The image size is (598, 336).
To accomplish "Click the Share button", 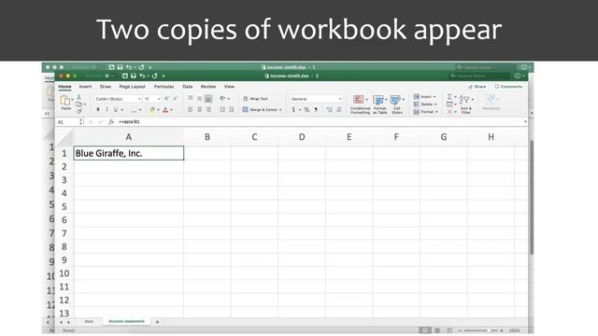I will (x=477, y=87).
